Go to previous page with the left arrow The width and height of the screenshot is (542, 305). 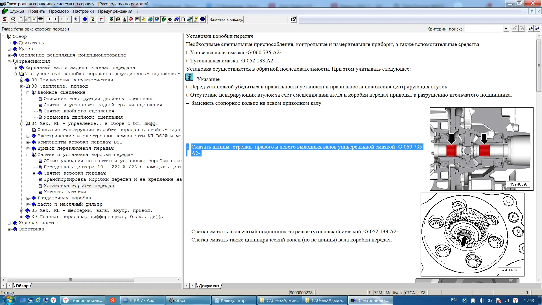(56, 19)
